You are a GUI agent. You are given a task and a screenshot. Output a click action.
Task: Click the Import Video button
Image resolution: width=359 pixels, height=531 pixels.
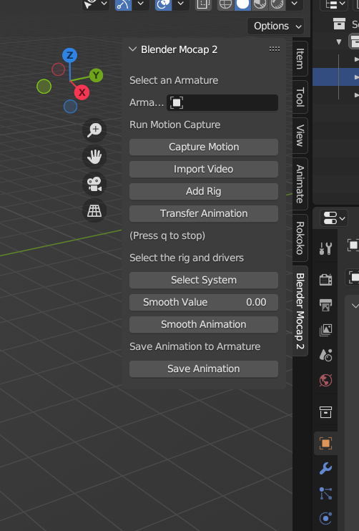click(x=204, y=169)
